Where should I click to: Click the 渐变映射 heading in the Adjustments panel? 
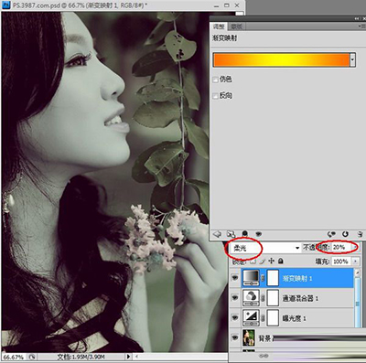pyautogui.click(x=225, y=38)
